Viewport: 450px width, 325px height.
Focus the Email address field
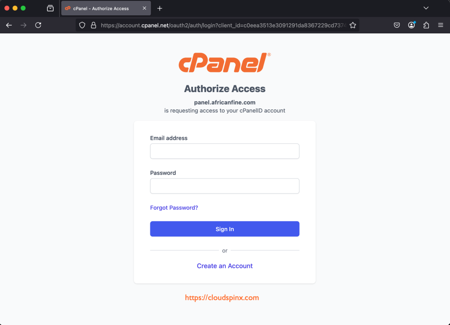pos(225,151)
